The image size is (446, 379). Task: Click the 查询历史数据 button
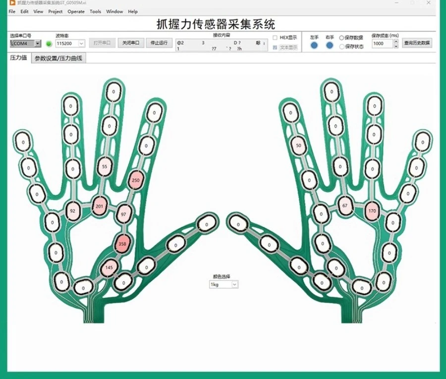417,43
